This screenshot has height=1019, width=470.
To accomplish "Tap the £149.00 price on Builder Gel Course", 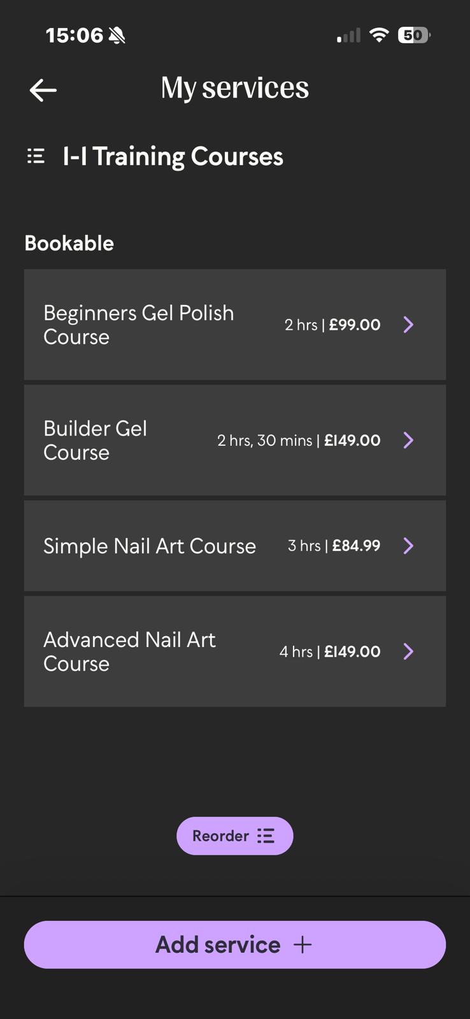I will [x=352, y=440].
